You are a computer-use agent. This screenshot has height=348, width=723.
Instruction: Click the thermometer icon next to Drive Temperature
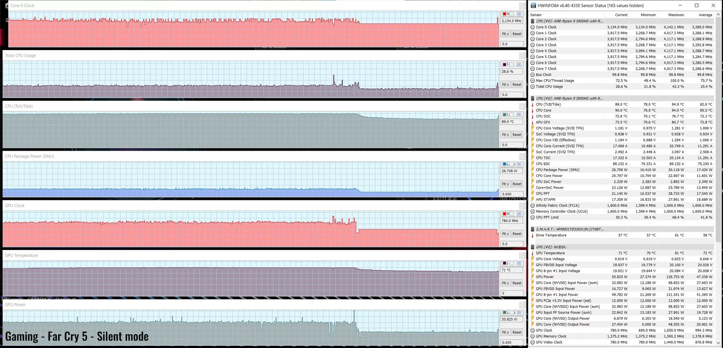[x=532, y=235]
